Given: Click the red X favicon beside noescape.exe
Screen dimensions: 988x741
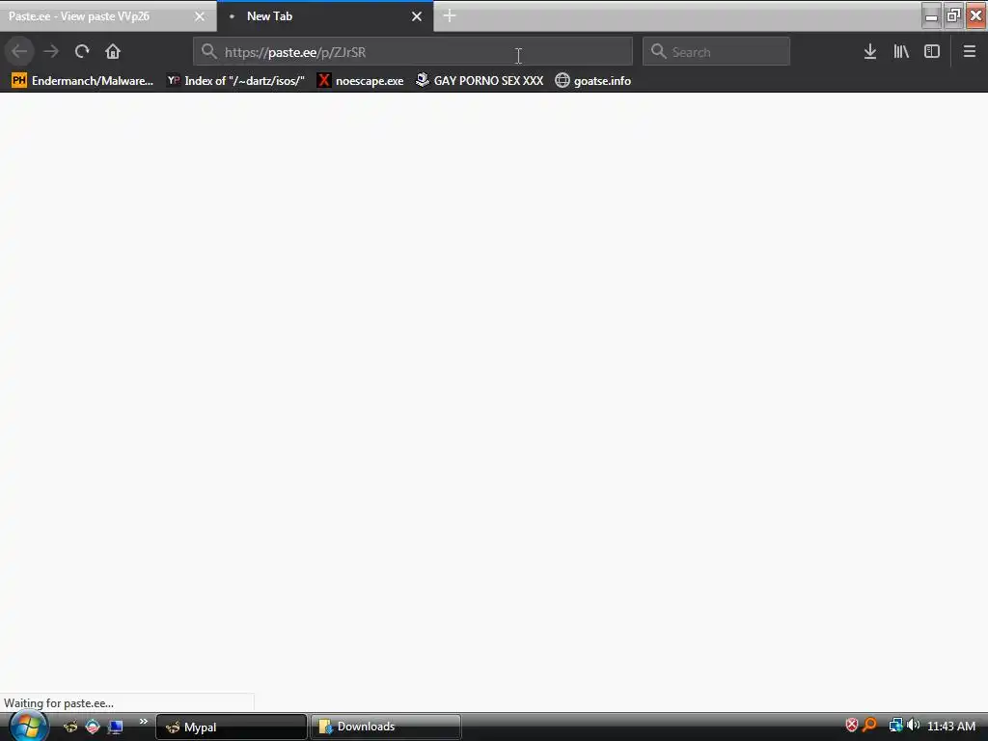Looking at the screenshot, I should pyautogui.click(x=323, y=81).
